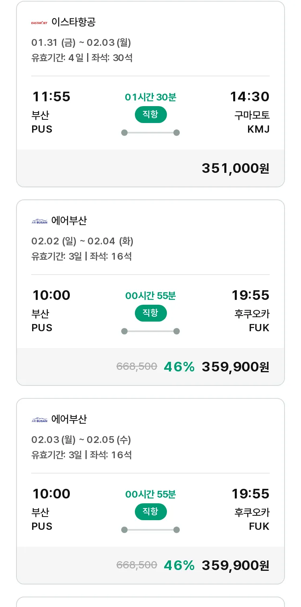This screenshot has height=607, width=301.
Task: Select the 359,900원 price on 02.02 flight
Action: click(x=236, y=367)
